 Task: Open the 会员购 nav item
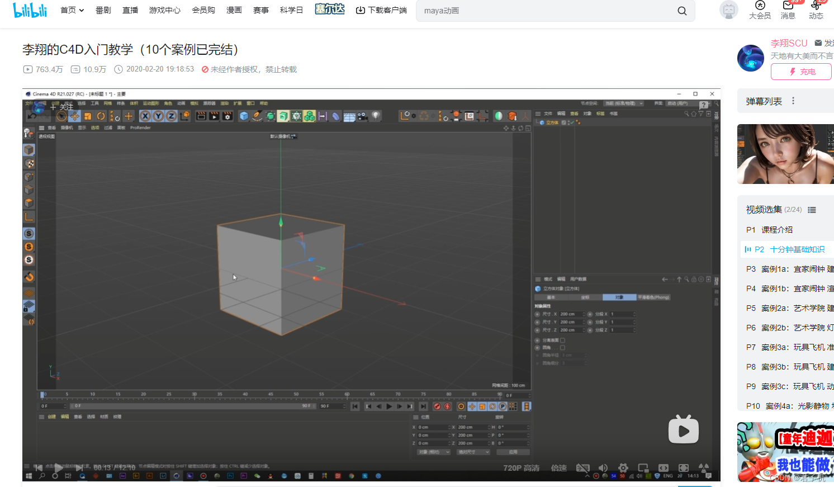click(x=203, y=10)
